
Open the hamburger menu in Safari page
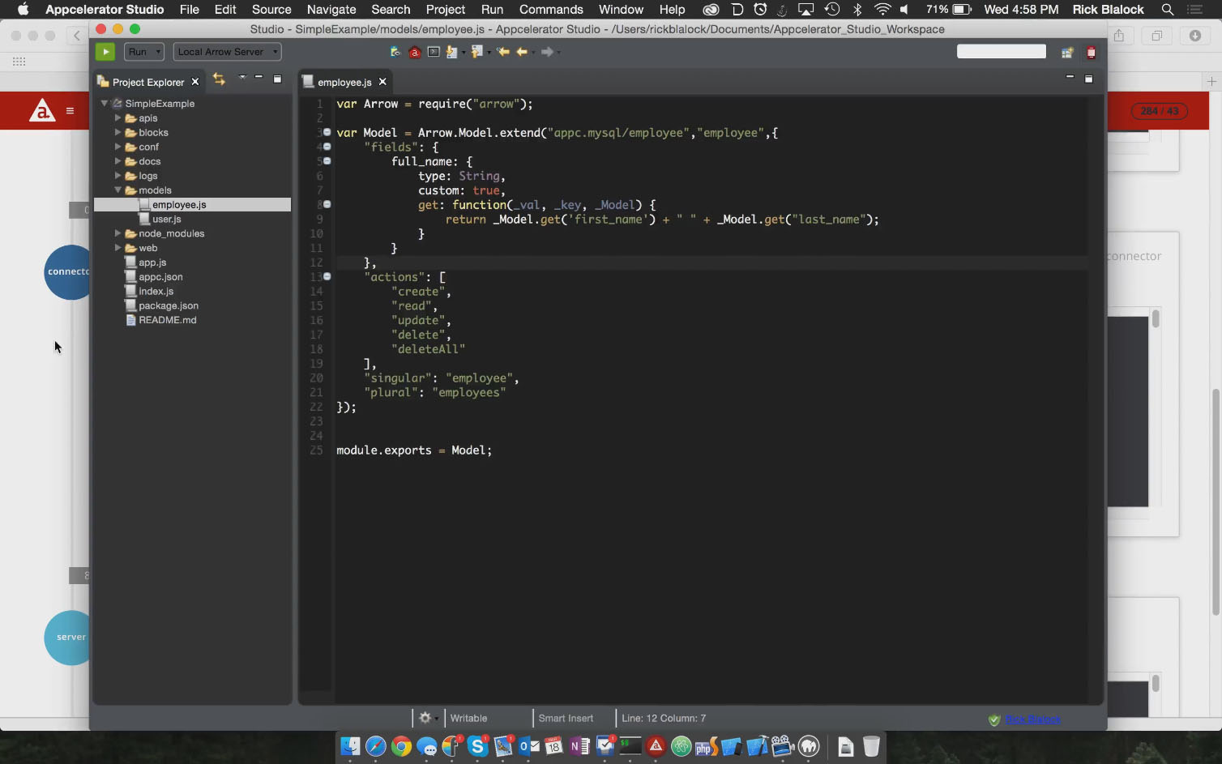coord(70,111)
